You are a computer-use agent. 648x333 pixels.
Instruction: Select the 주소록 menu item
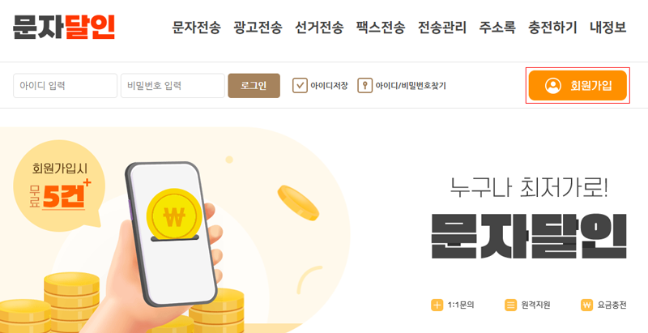[x=497, y=28]
